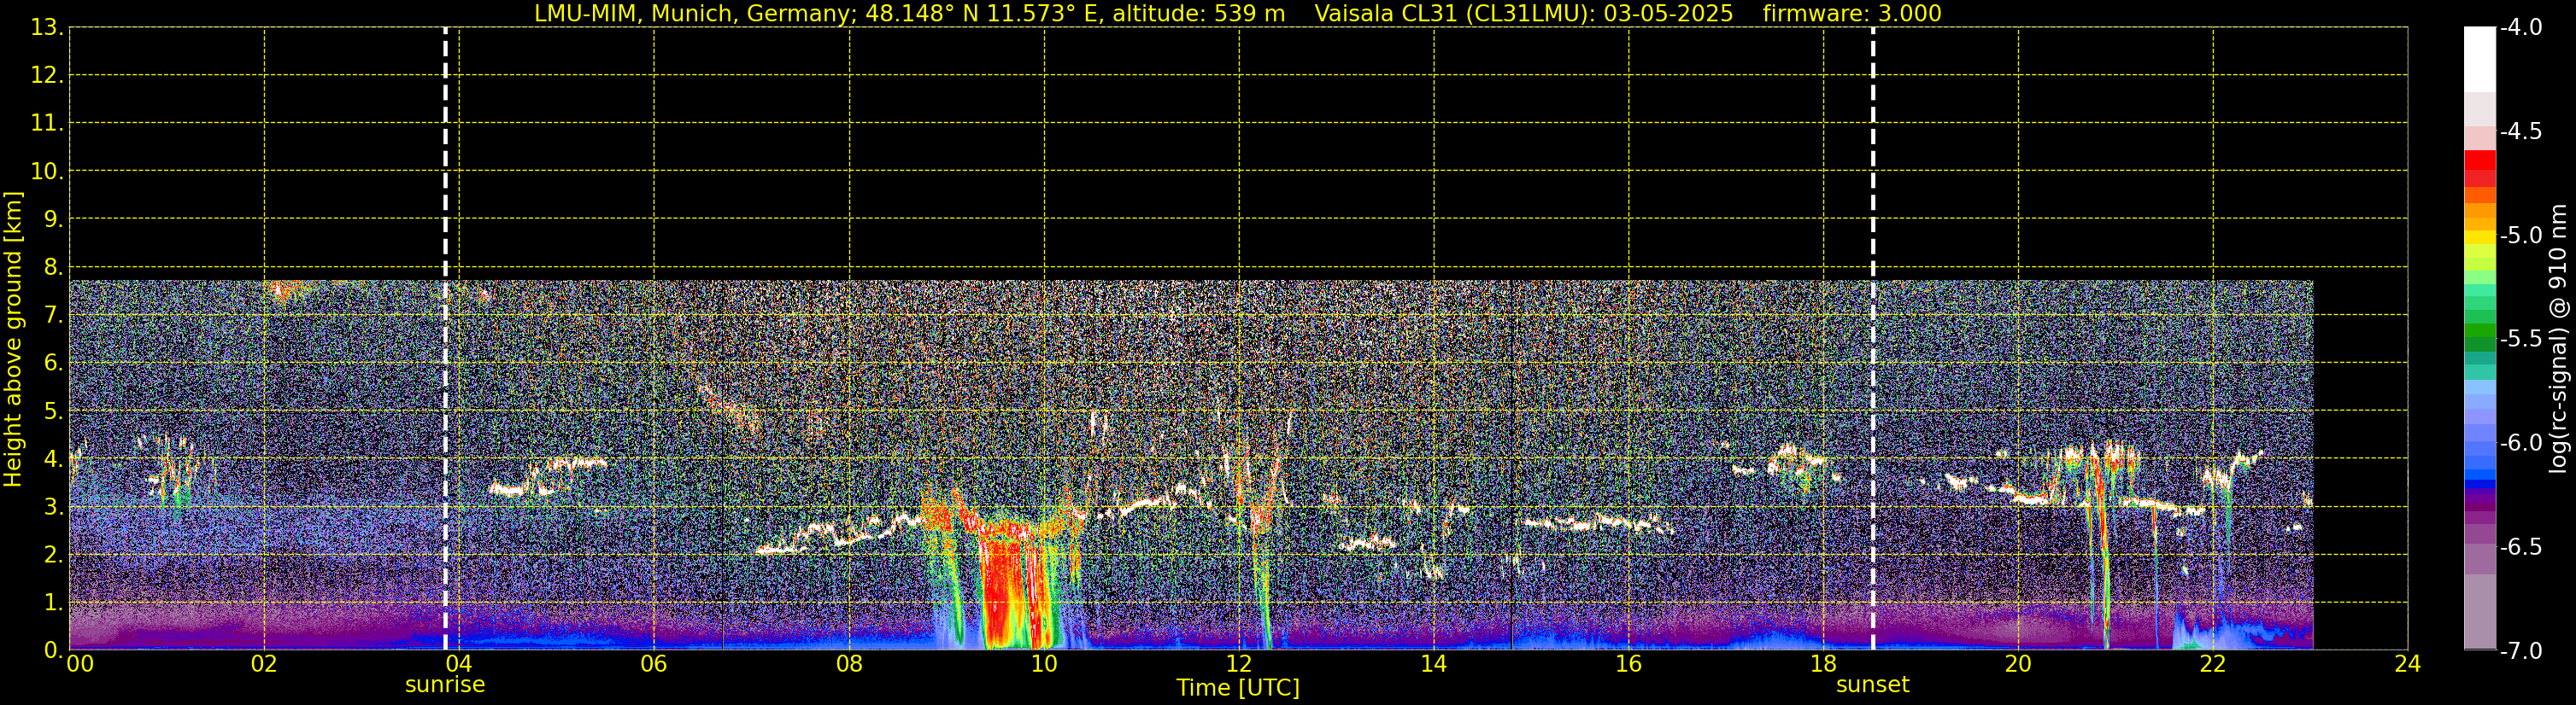Click the x-axis tick label '18'
The image size is (2576, 705).
[1823, 664]
